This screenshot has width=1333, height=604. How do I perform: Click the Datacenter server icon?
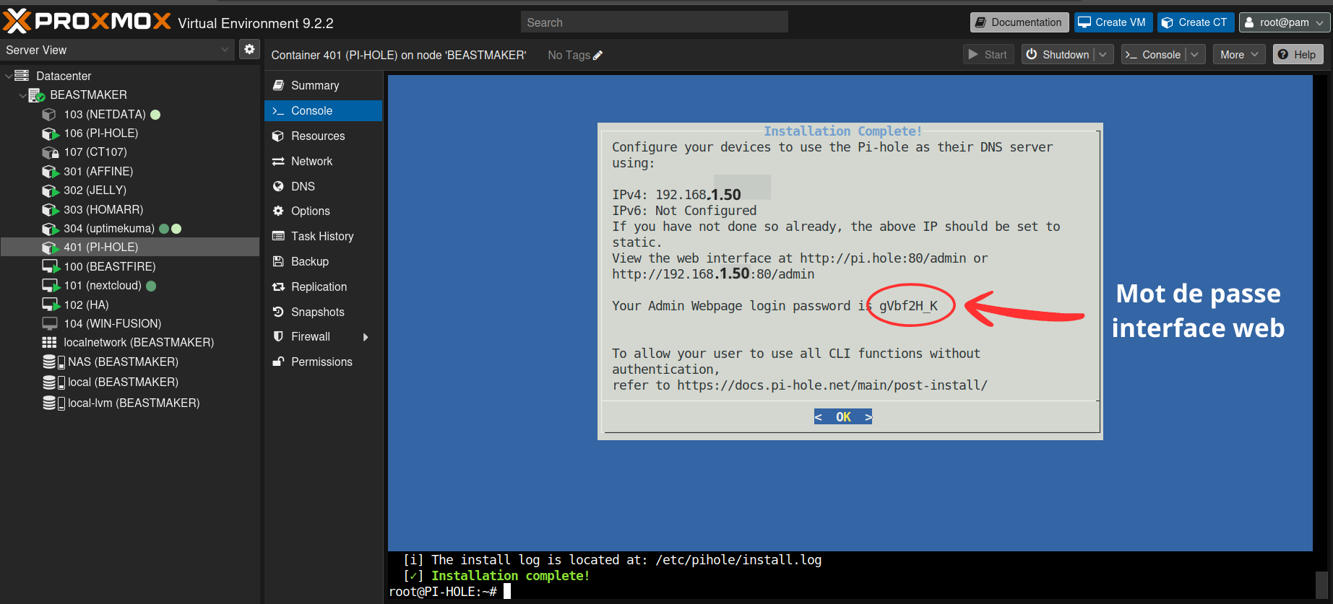(22, 76)
